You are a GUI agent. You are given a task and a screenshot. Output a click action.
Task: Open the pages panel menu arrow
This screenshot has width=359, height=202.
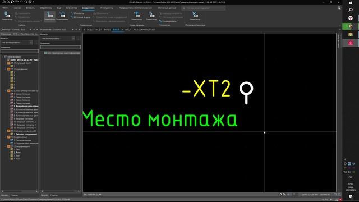30,30
